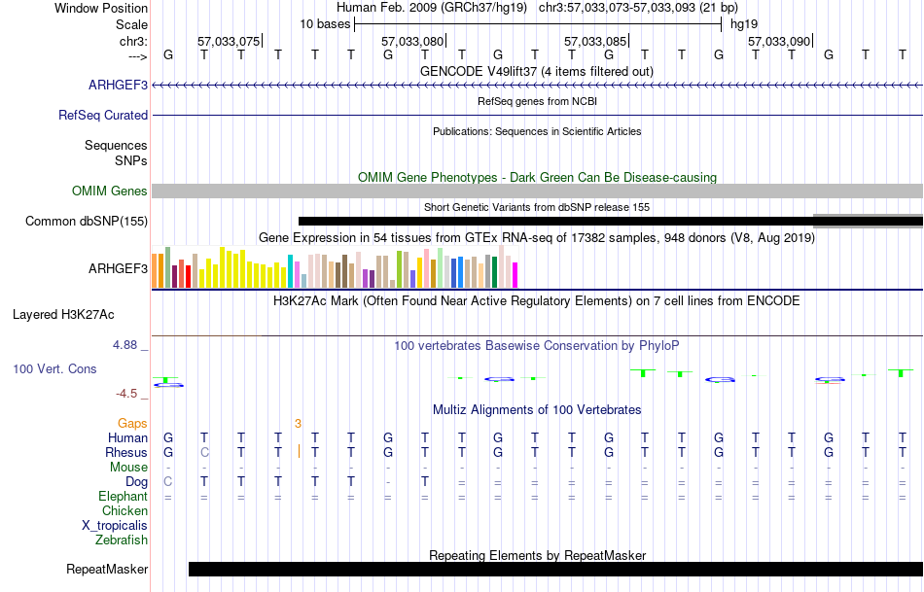
Task: Select the X_tropicalis species row label
Action: coord(115,526)
